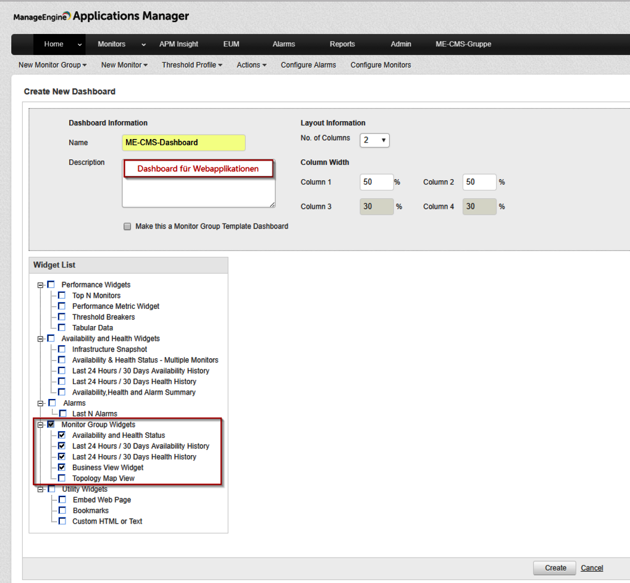Viewport: 630px width, 583px height.
Task: Click the Create New Dashboard heading
Action: [x=70, y=91]
